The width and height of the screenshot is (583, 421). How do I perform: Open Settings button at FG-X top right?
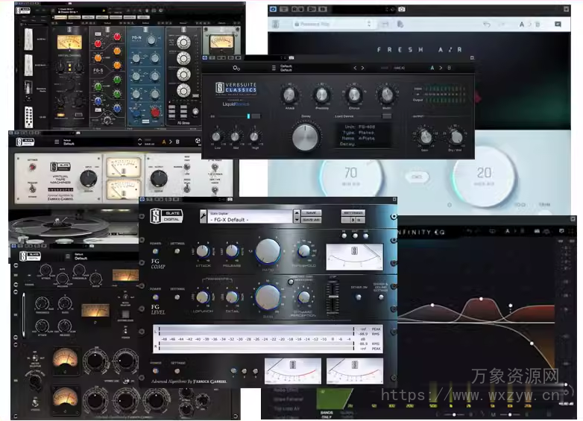353,212
